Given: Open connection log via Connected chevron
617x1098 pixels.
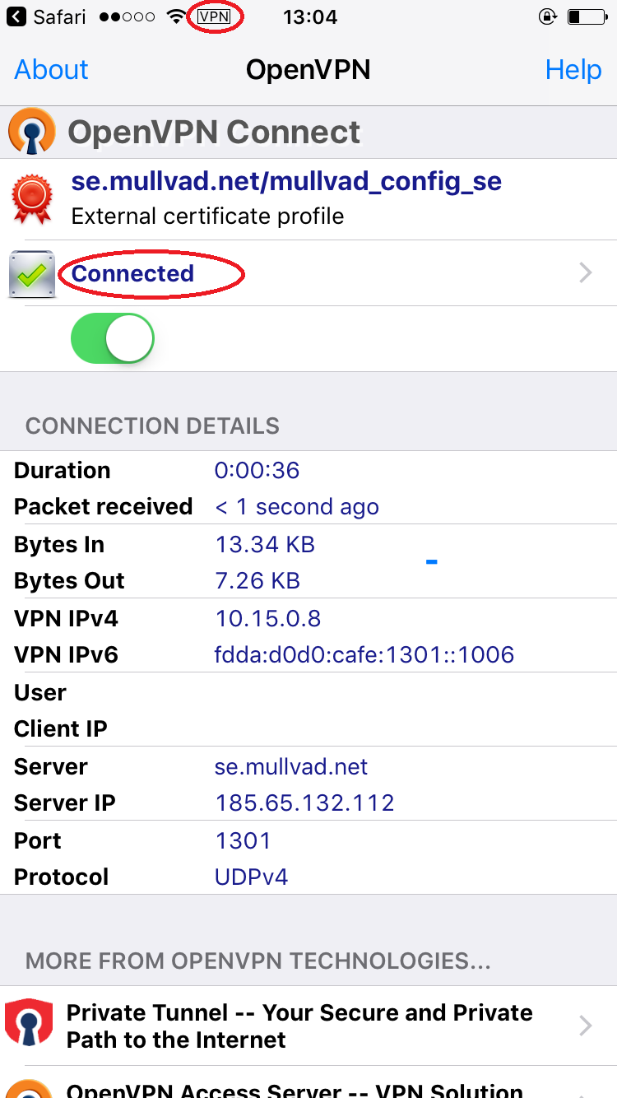Looking at the screenshot, I should [586, 273].
